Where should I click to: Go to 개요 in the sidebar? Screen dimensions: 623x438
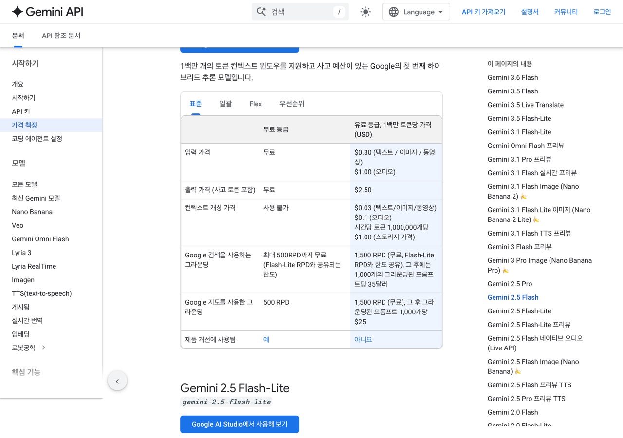[18, 84]
